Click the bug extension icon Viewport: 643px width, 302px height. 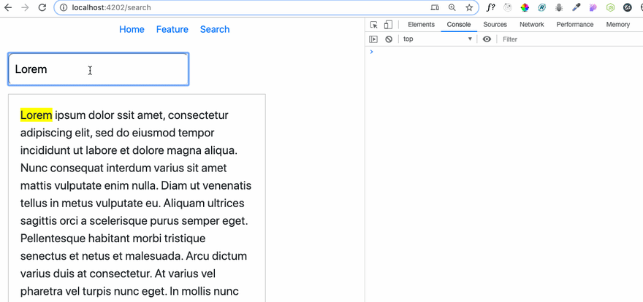pos(558,7)
